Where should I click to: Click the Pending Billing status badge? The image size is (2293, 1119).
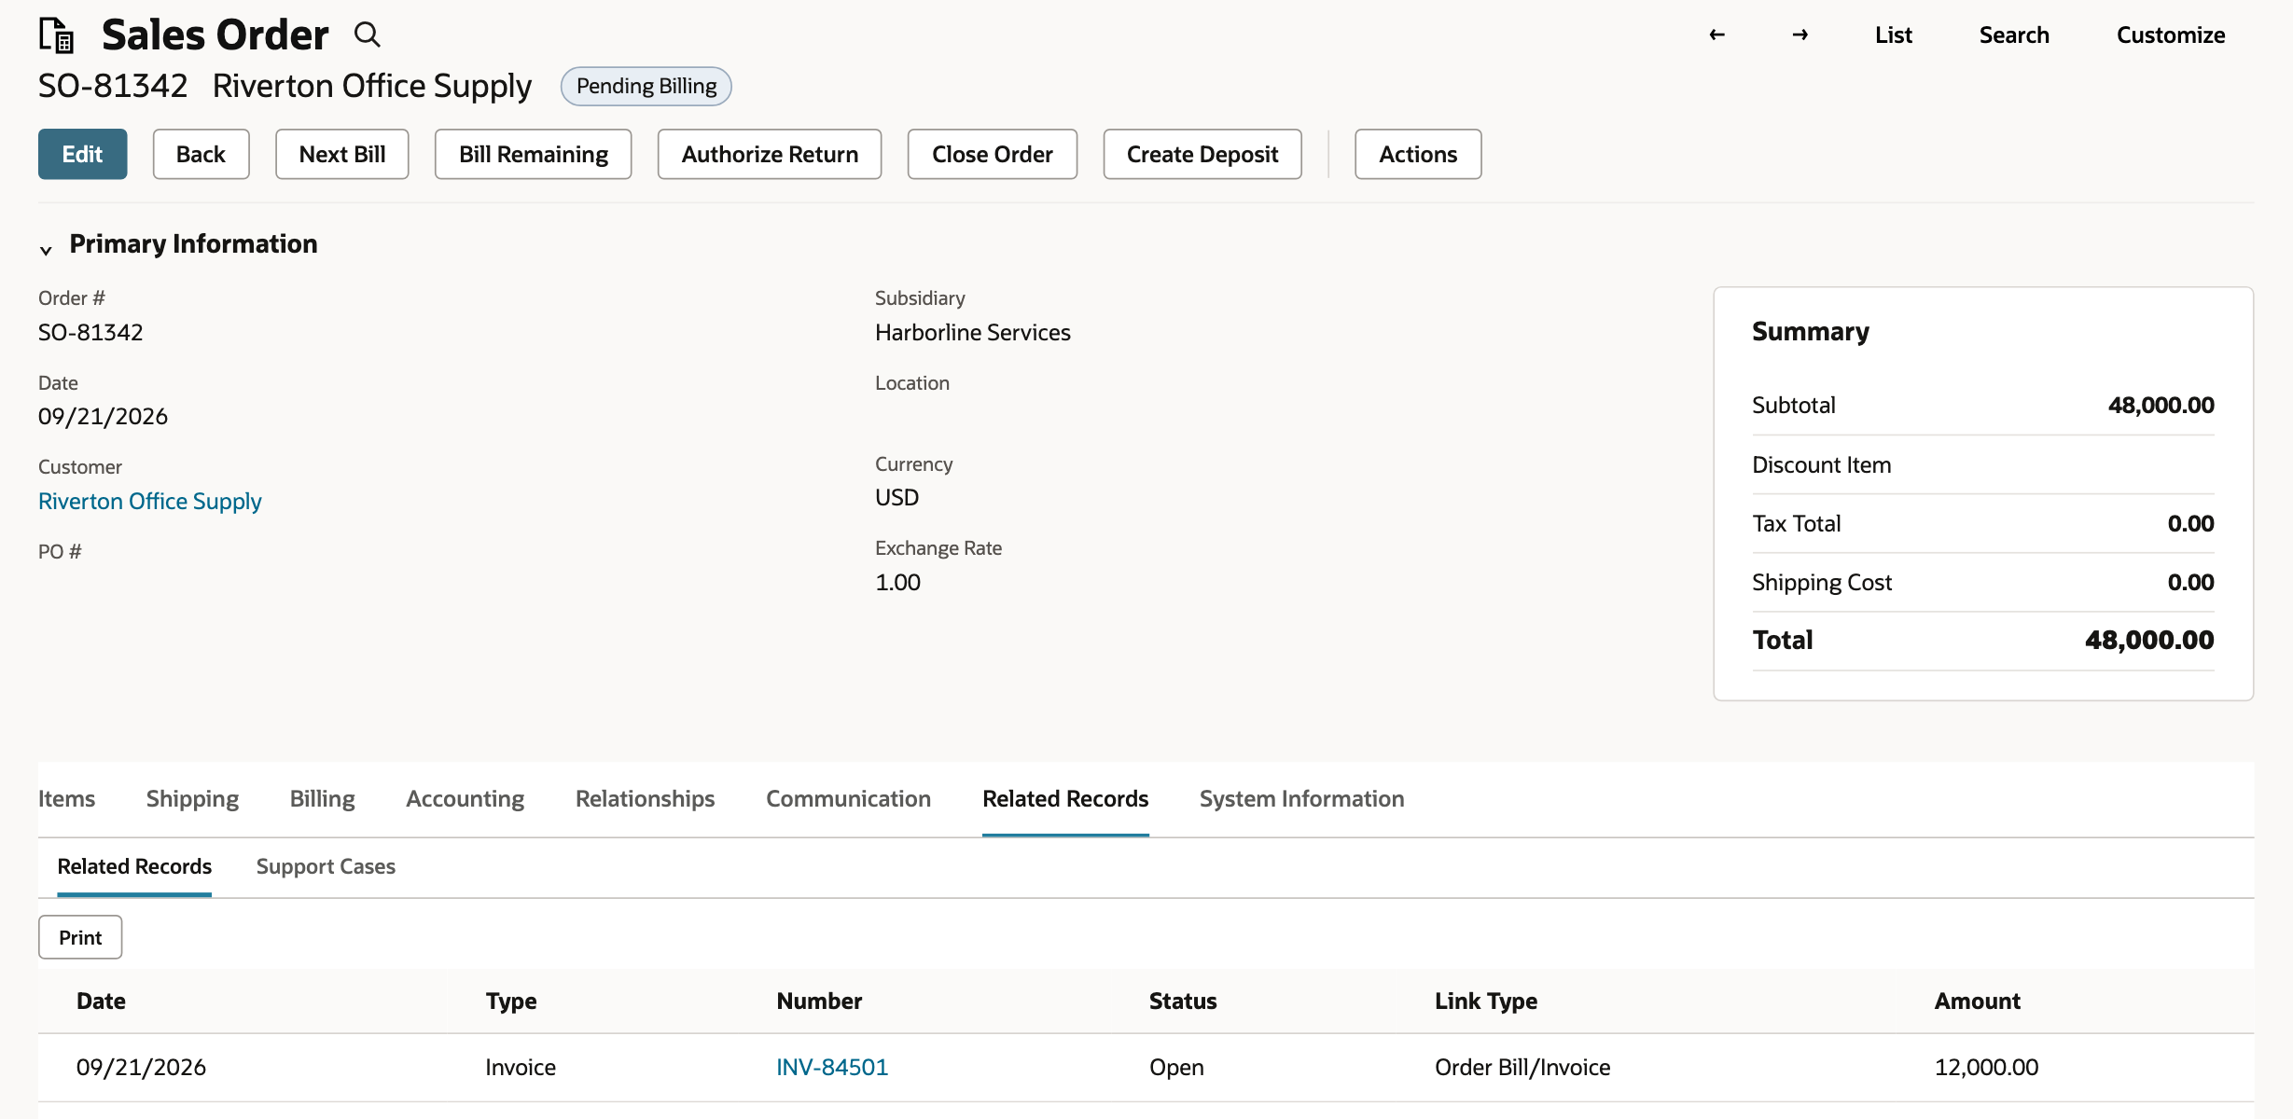tap(646, 86)
